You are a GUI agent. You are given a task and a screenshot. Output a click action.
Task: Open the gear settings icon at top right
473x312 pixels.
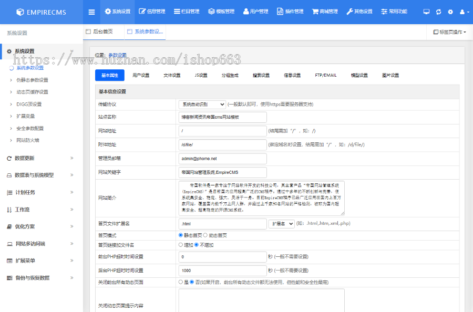[450, 12]
